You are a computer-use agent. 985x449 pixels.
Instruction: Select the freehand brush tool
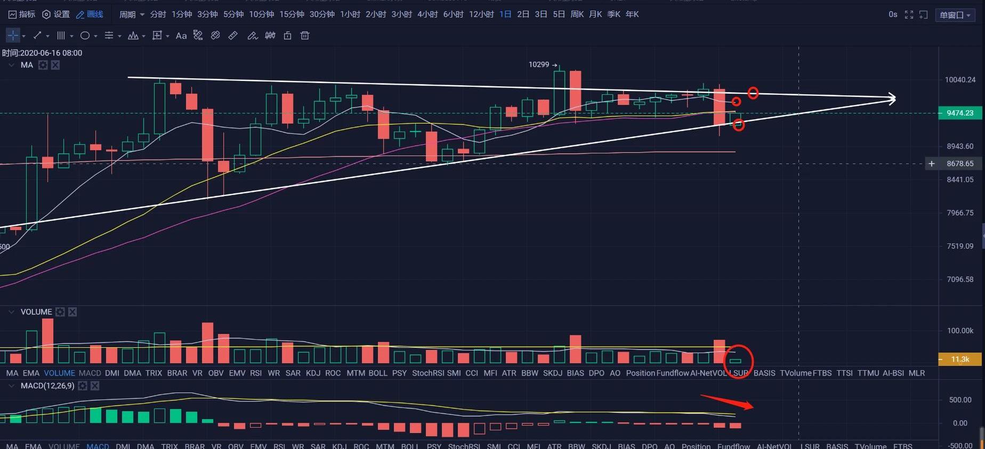[253, 36]
